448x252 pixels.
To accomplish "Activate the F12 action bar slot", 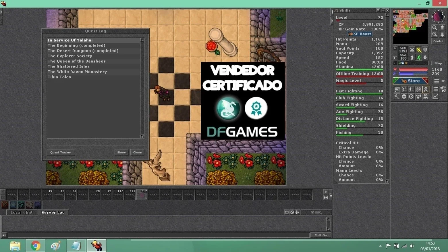I will (142, 195).
